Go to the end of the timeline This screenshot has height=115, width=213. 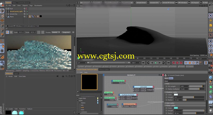(x=168, y=63)
